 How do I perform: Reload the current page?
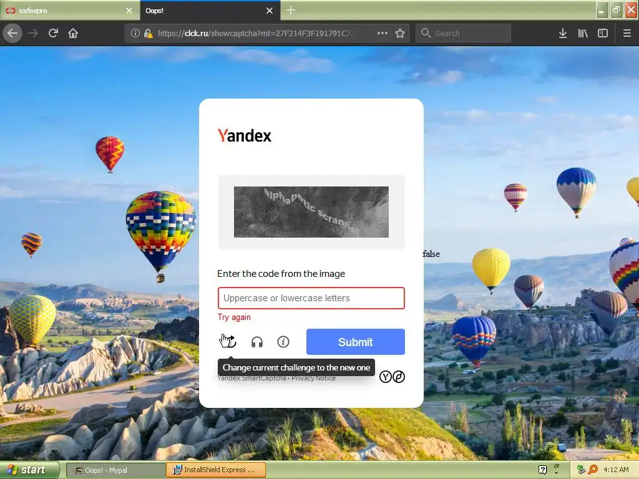pyautogui.click(x=53, y=33)
